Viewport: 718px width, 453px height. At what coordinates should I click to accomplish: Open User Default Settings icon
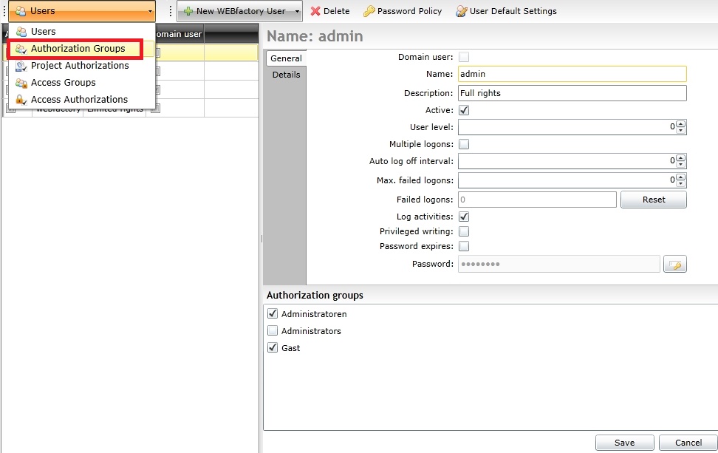click(462, 11)
